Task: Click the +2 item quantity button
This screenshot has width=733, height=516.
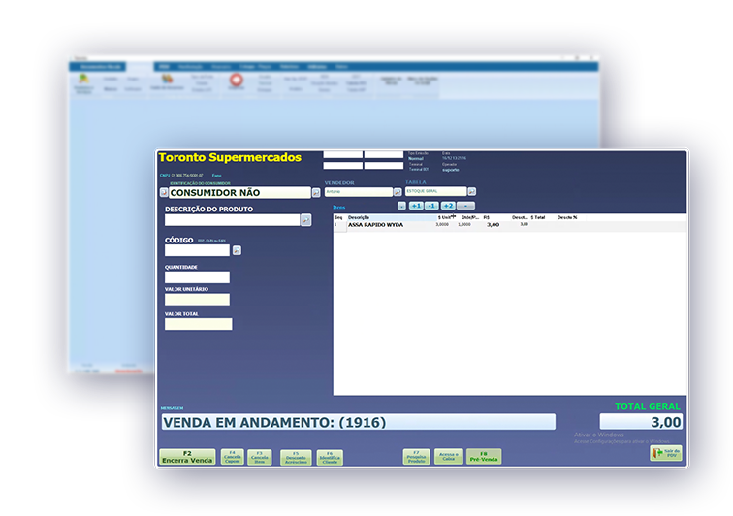Action: coord(448,206)
